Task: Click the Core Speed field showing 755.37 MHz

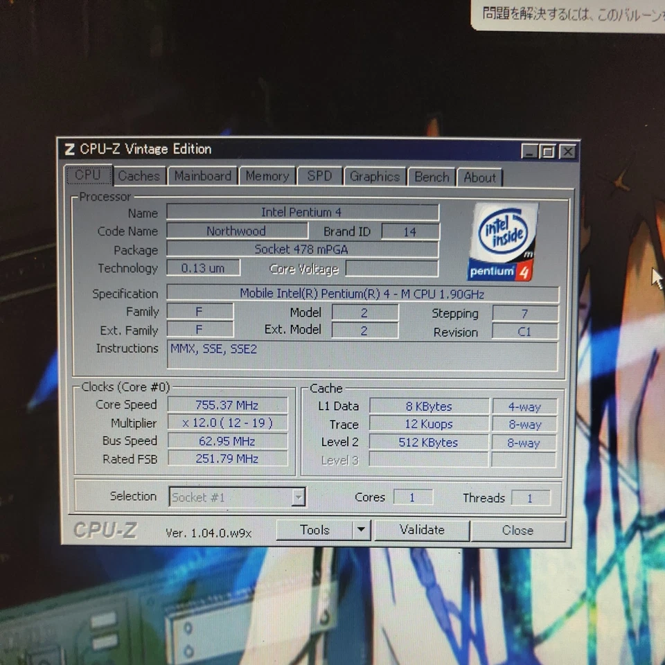Action: [x=228, y=405]
